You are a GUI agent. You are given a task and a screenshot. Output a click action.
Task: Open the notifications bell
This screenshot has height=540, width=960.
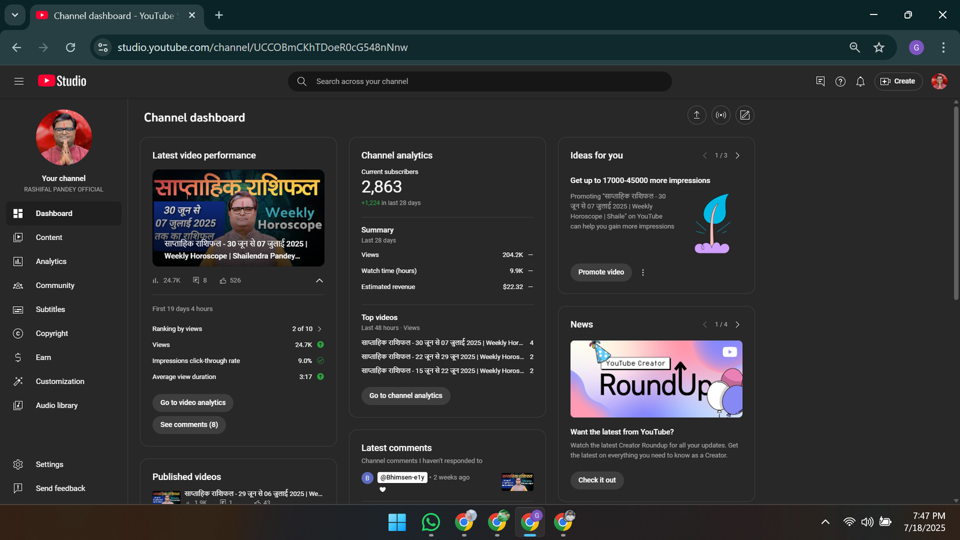pyautogui.click(x=860, y=81)
